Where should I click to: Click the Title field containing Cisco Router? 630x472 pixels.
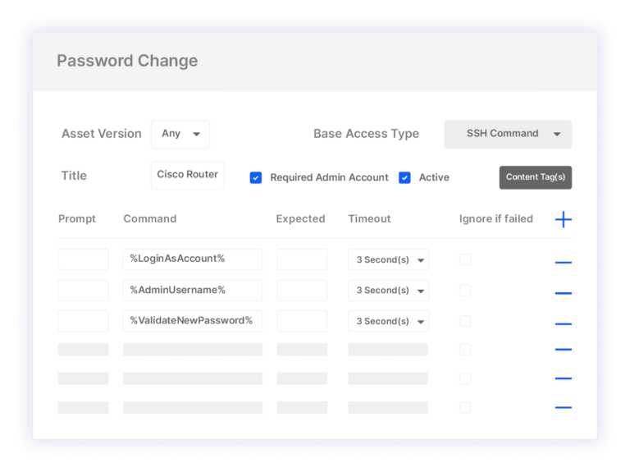click(x=188, y=175)
